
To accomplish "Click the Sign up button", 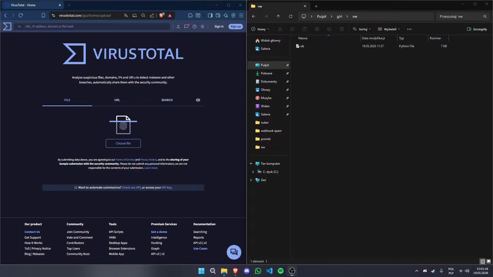I will [235, 26].
